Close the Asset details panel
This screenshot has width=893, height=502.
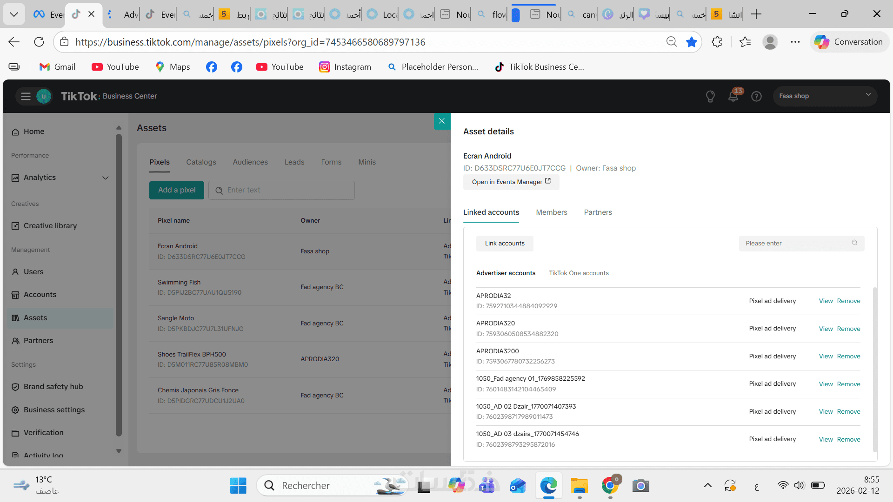point(442,121)
